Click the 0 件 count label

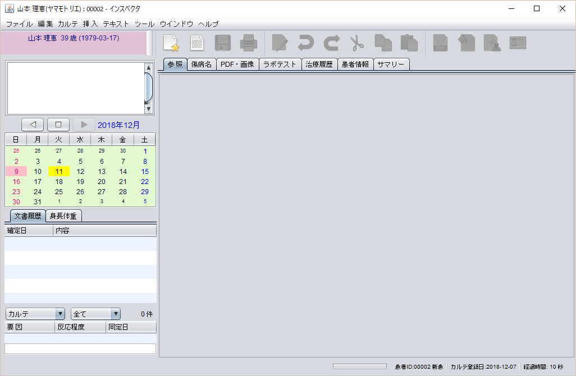[x=147, y=314]
